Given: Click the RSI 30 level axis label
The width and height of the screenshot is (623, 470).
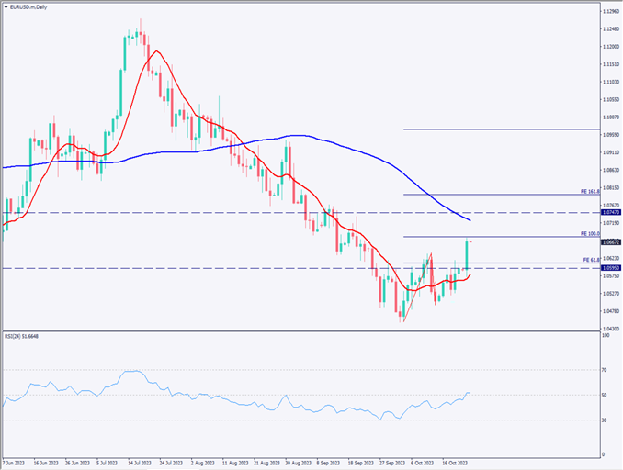Looking at the screenshot, I should coord(604,420).
